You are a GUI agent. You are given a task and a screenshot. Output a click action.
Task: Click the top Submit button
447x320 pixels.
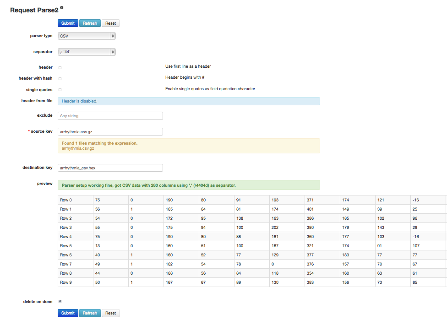pos(68,23)
